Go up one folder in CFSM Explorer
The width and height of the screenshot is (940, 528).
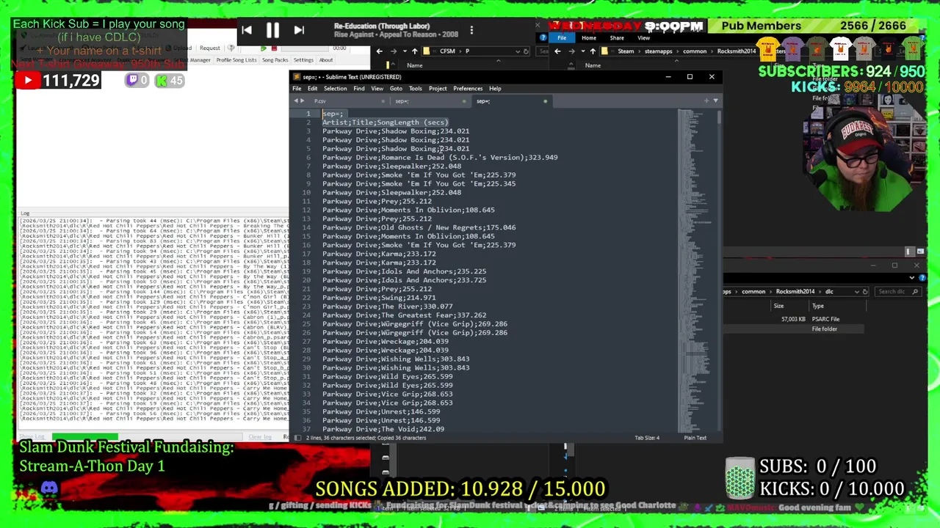coord(414,51)
